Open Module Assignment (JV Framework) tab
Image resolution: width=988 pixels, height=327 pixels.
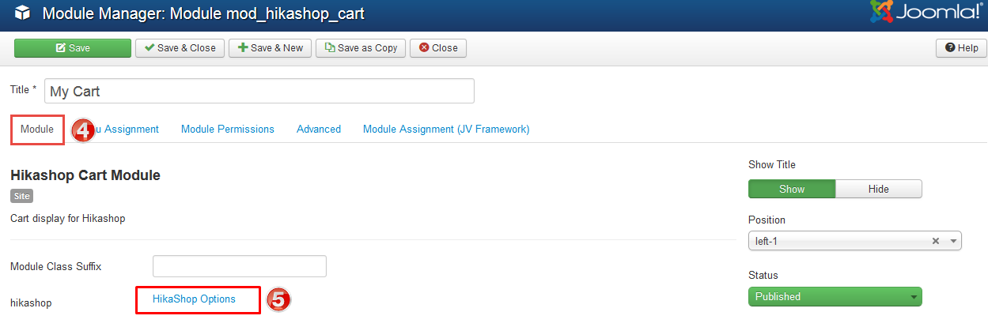(x=446, y=129)
